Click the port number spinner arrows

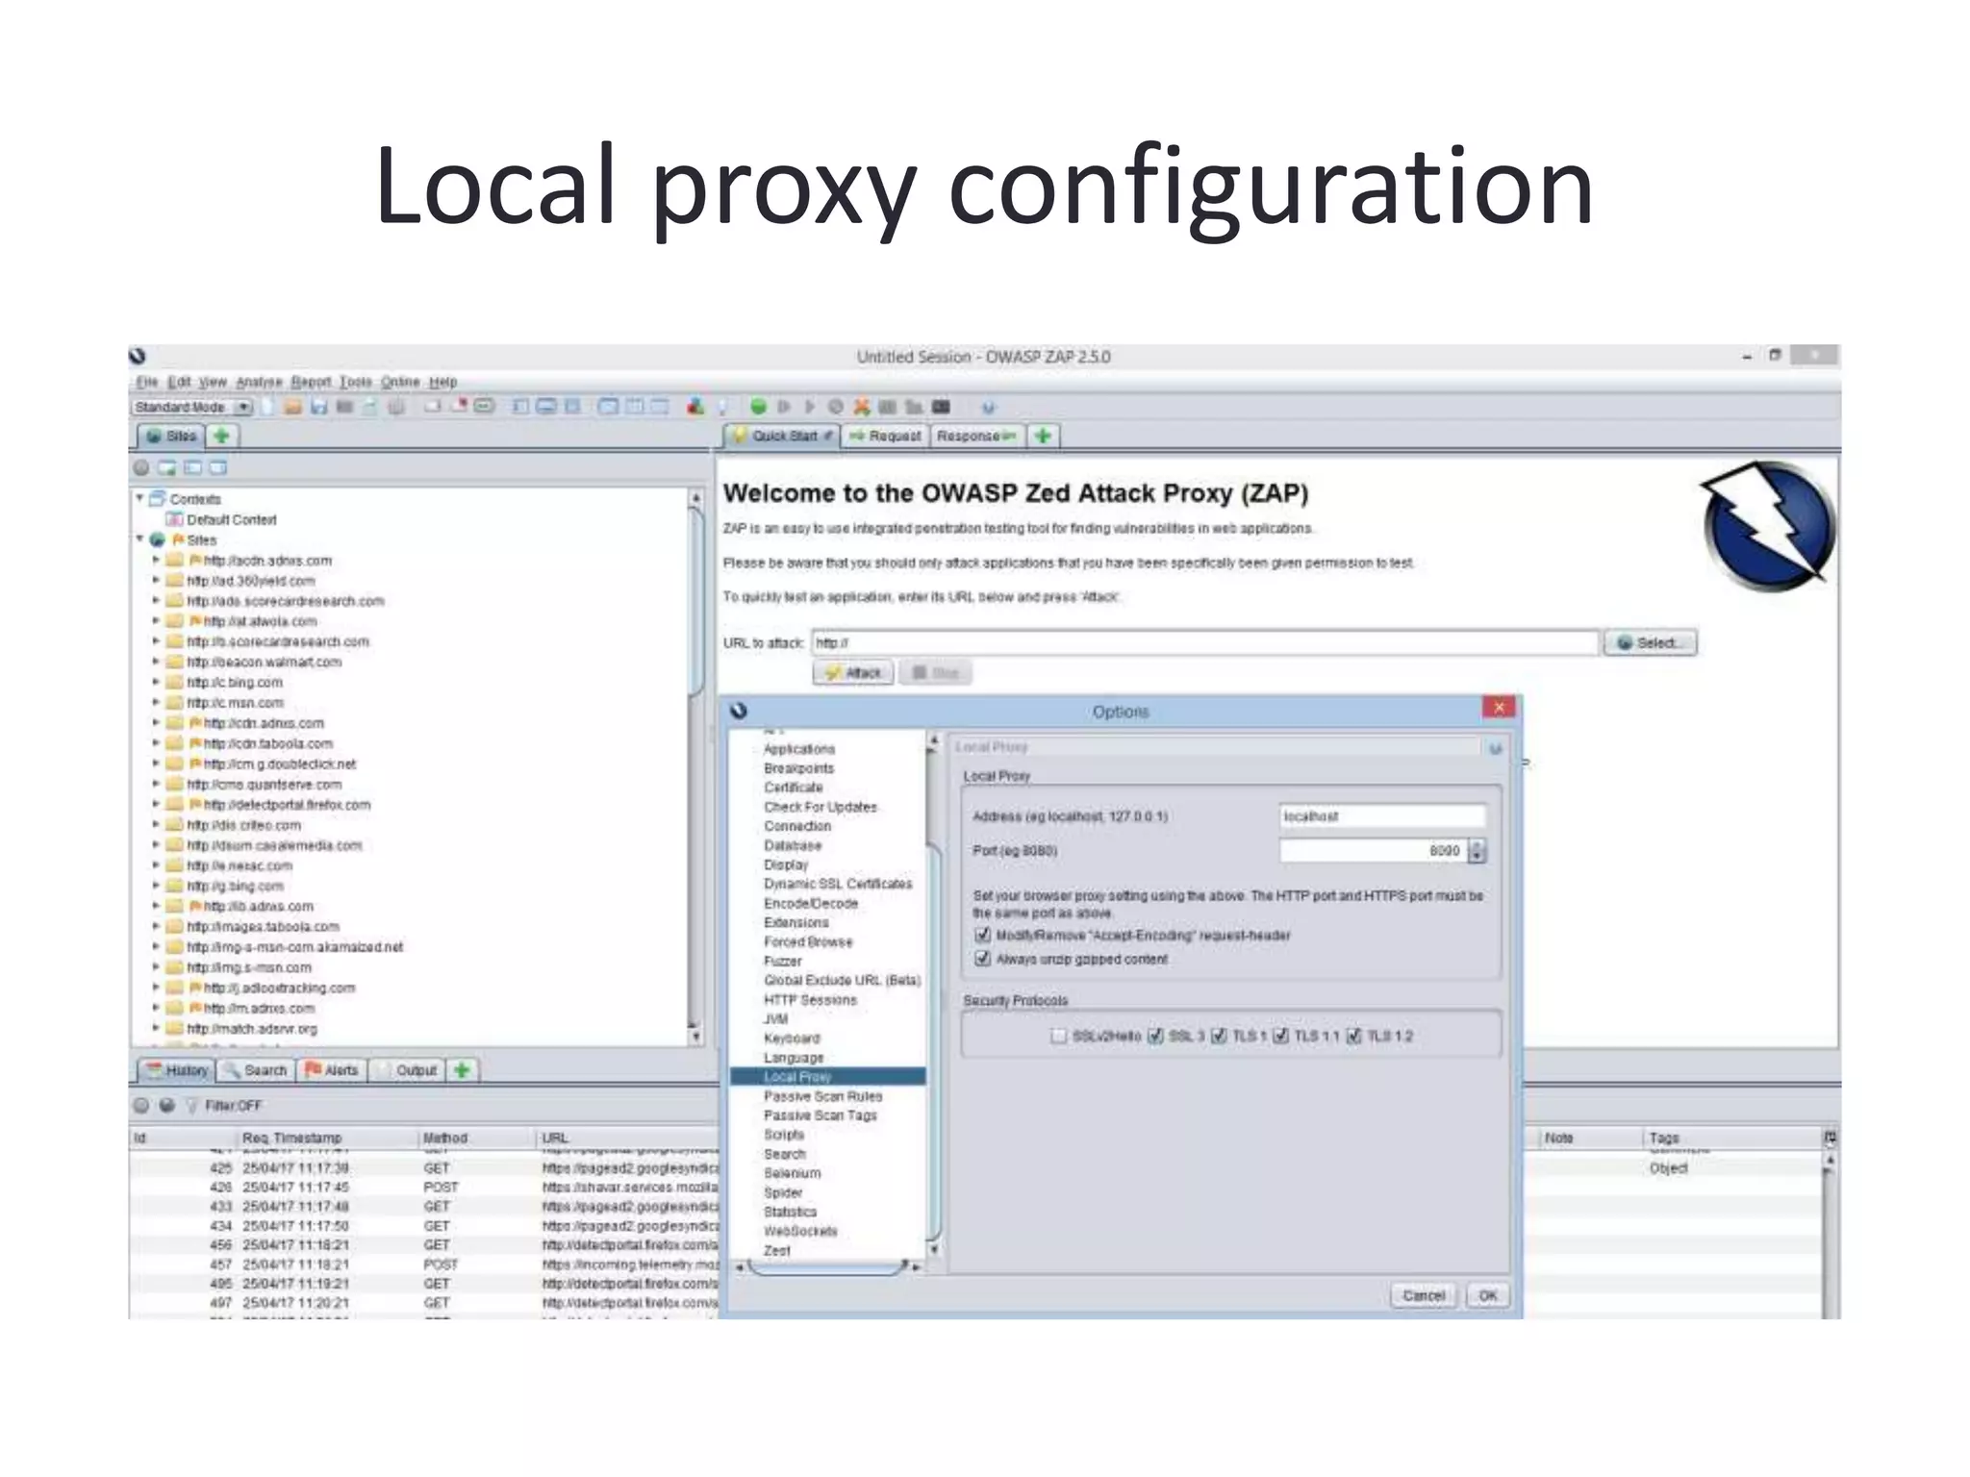(1477, 850)
